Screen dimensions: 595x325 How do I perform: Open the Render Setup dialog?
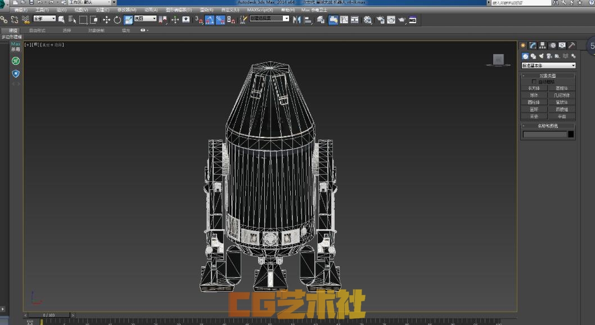tap(380, 20)
